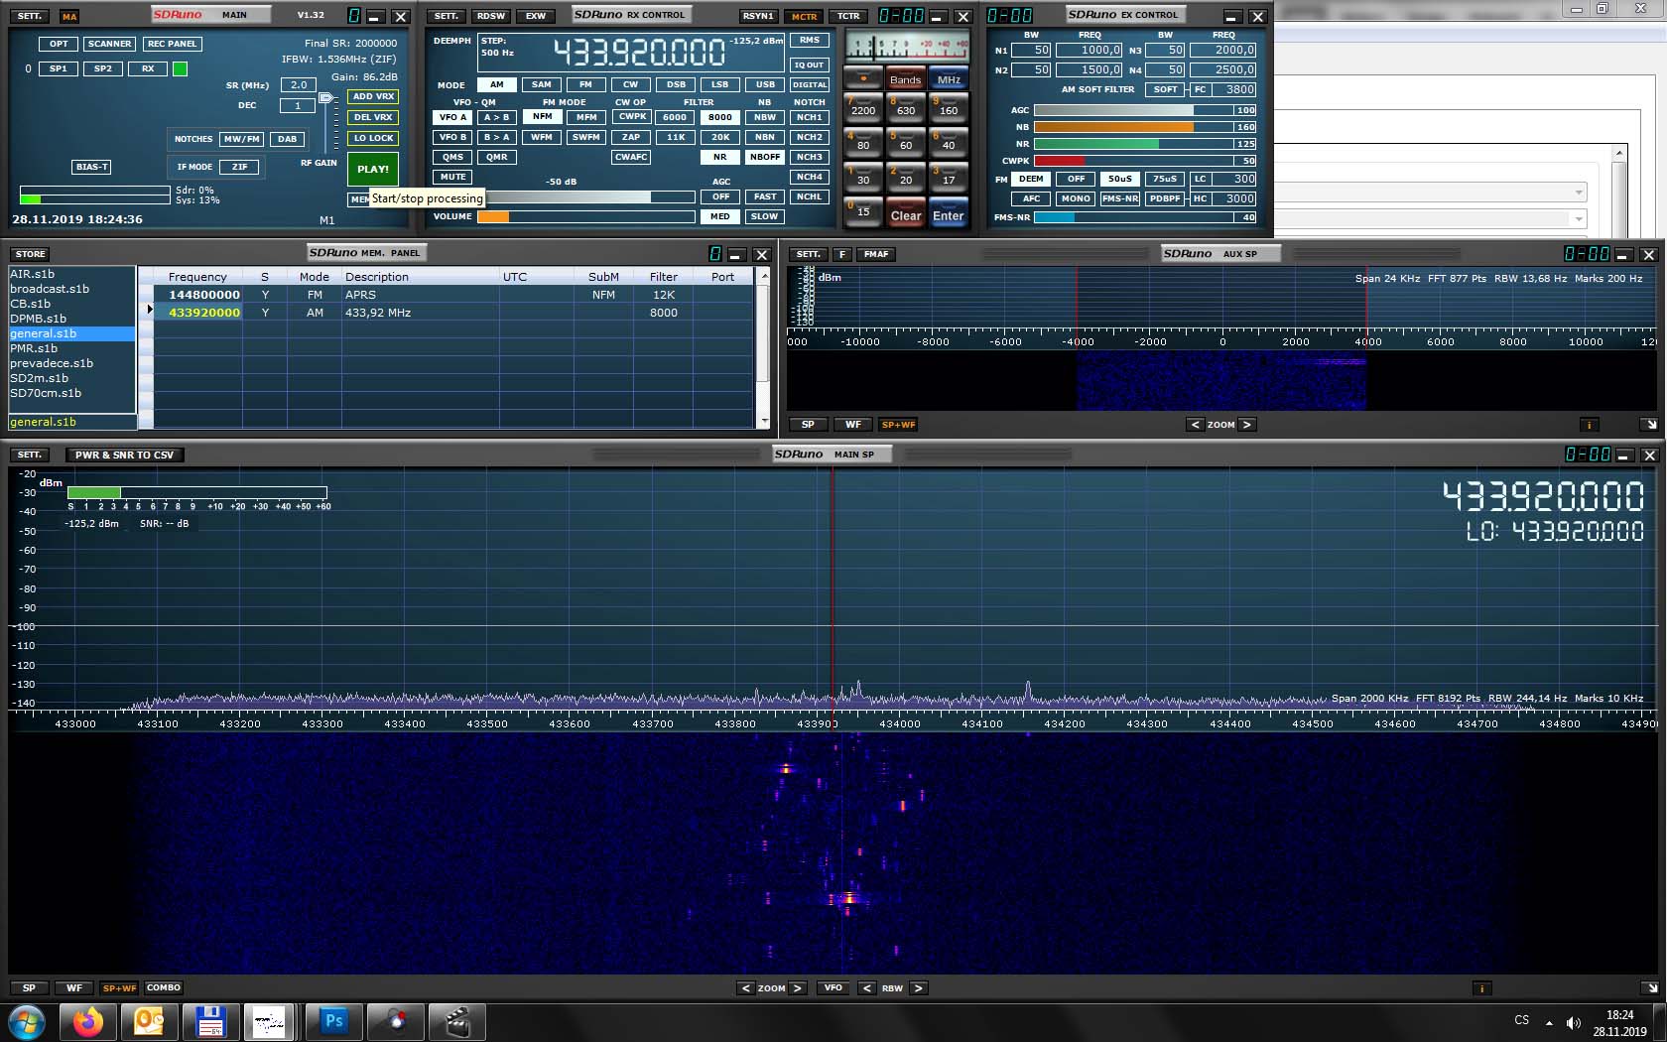This screenshot has width=1667, height=1042.
Task: Open Firefox from the taskbar
Action: click(88, 1021)
